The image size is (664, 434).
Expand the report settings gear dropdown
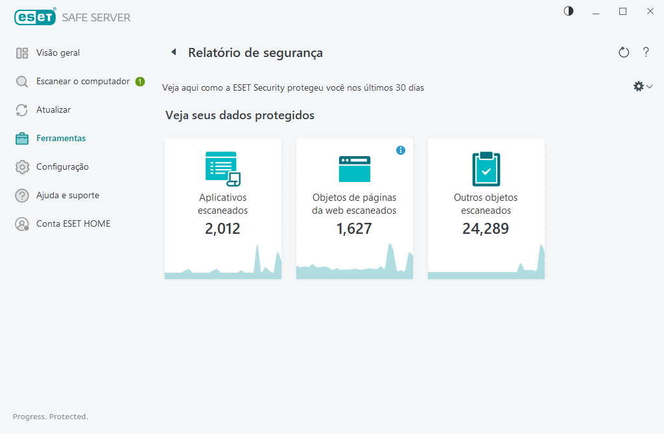(642, 86)
